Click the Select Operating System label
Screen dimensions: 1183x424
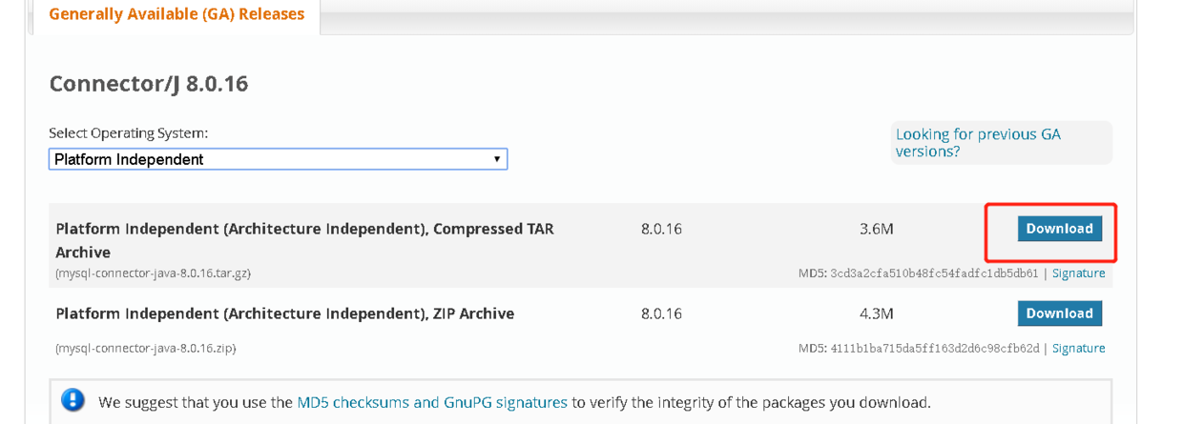tap(129, 133)
